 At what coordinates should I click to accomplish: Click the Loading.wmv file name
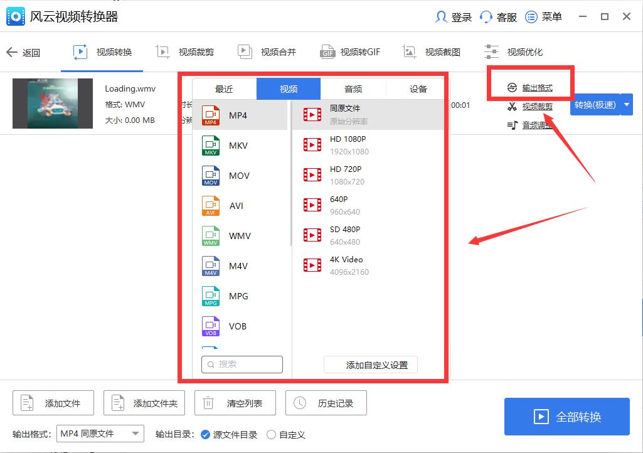(130, 88)
